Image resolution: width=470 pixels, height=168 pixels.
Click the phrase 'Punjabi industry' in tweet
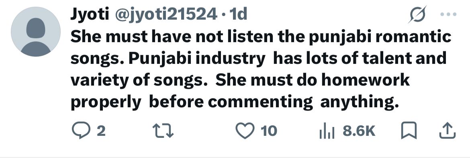point(197,58)
